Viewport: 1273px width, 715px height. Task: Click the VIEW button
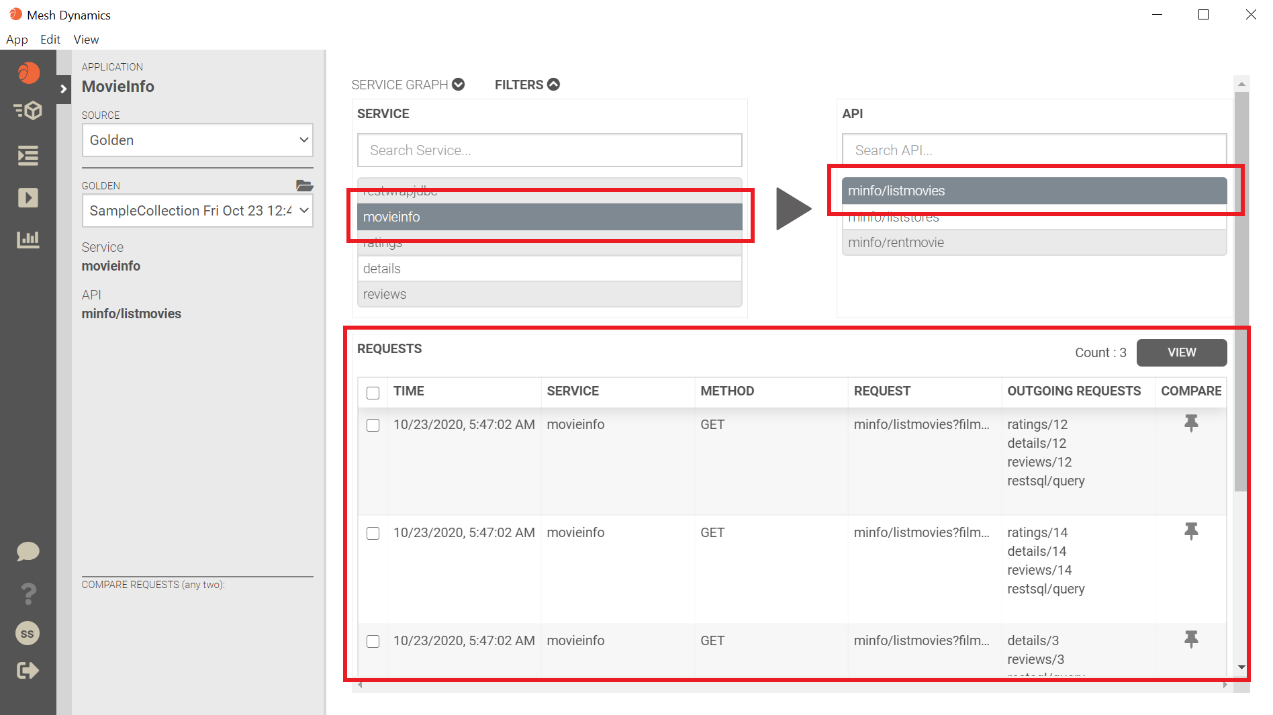(1182, 352)
